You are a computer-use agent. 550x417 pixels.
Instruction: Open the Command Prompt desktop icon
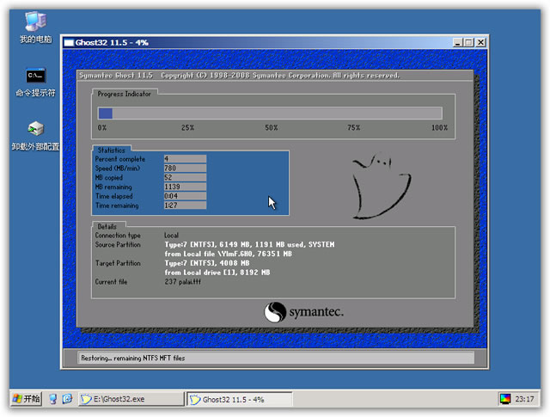pos(35,83)
